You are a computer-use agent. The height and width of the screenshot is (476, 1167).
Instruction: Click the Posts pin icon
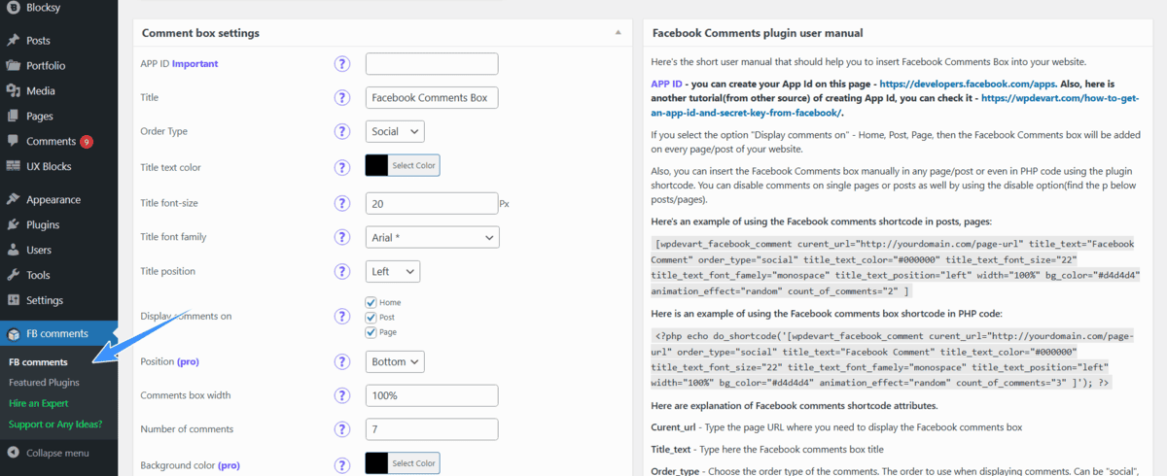click(13, 41)
